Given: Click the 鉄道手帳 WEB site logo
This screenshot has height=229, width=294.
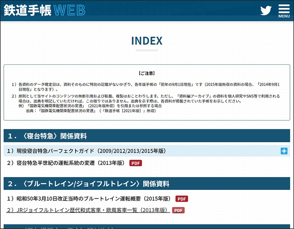Looking at the screenshot, I should [45, 10].
